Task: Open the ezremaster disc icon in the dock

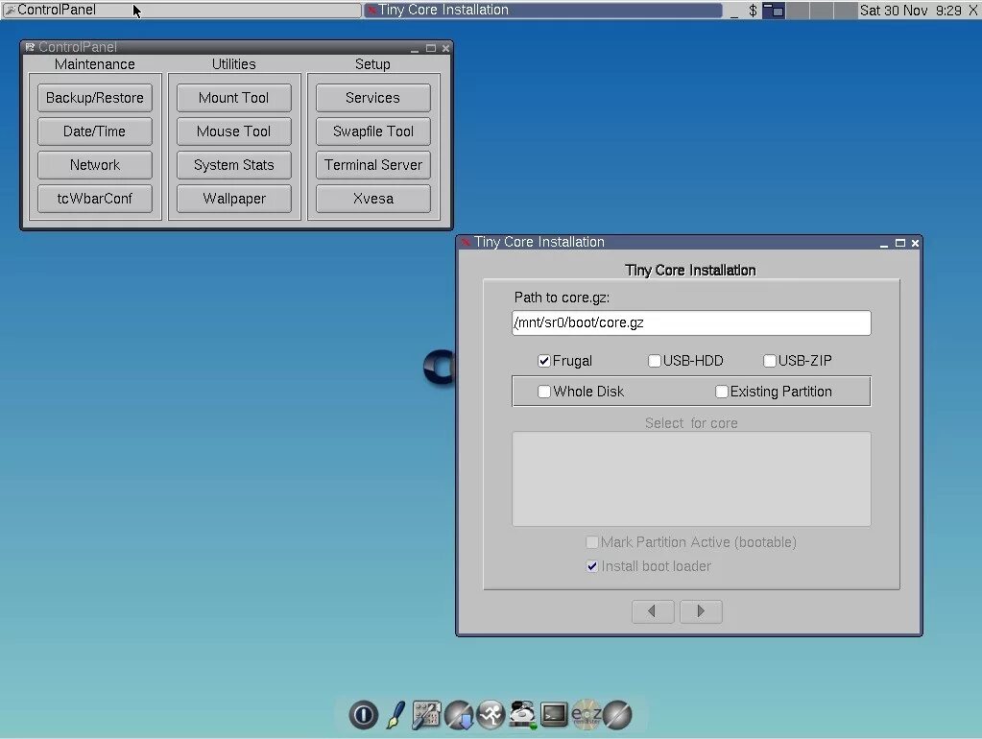Action: (x=587, y=715)
